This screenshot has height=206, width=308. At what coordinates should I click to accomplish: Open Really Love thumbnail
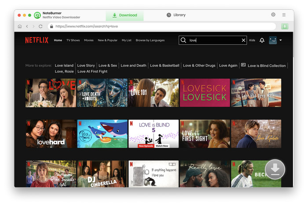click(x=205, y=174)
